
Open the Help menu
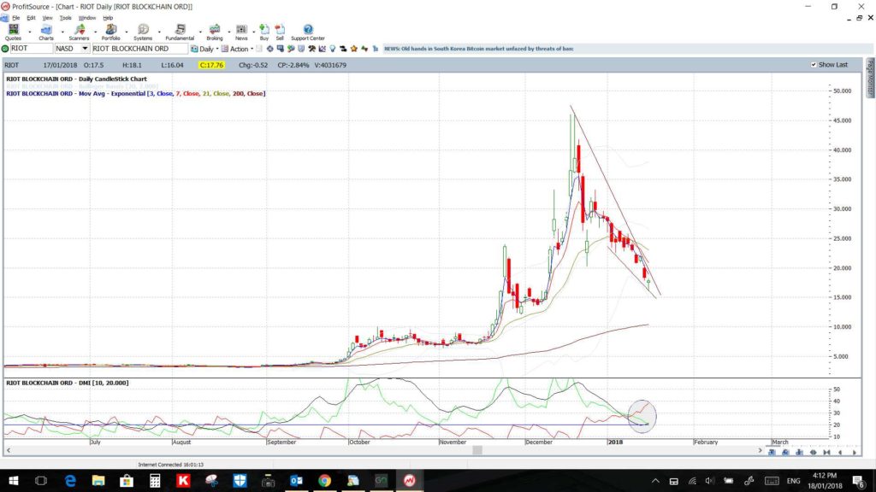tap(108, 18)
